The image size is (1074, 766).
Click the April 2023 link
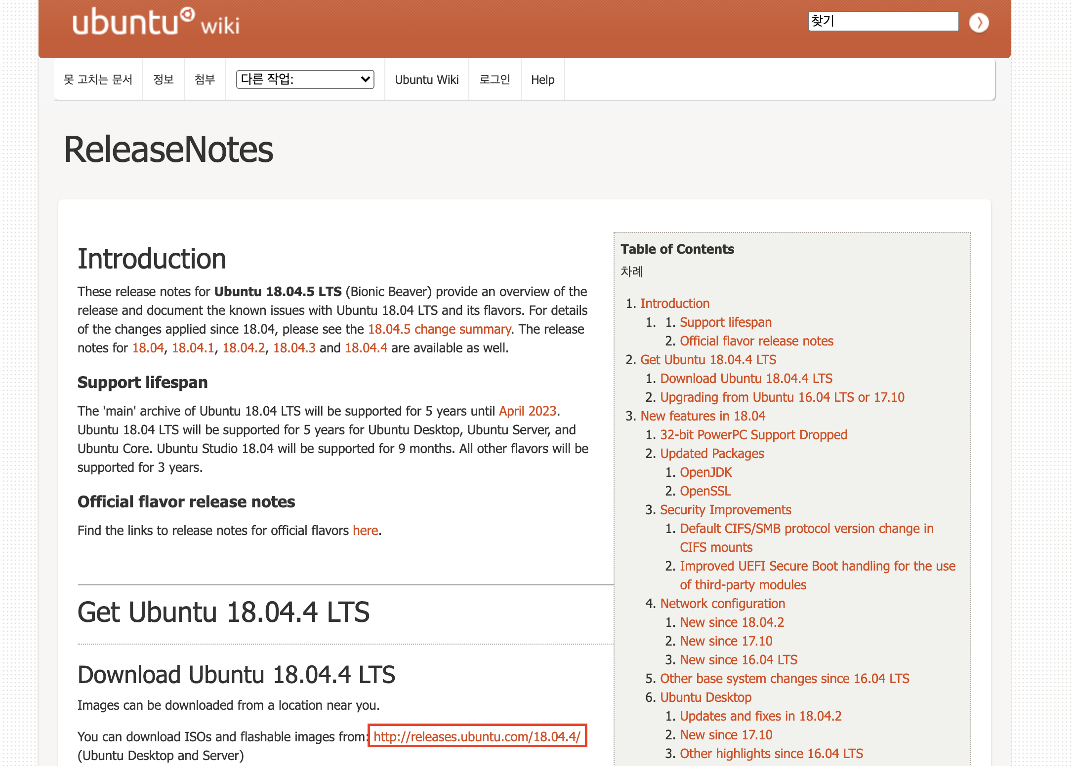click(527, 411)
